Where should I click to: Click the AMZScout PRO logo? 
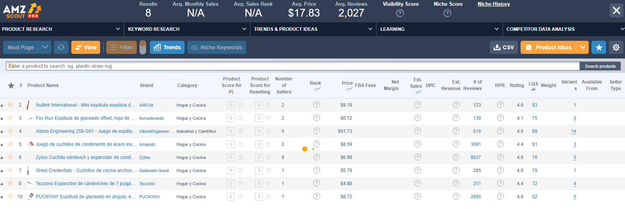tap(22, 11)
